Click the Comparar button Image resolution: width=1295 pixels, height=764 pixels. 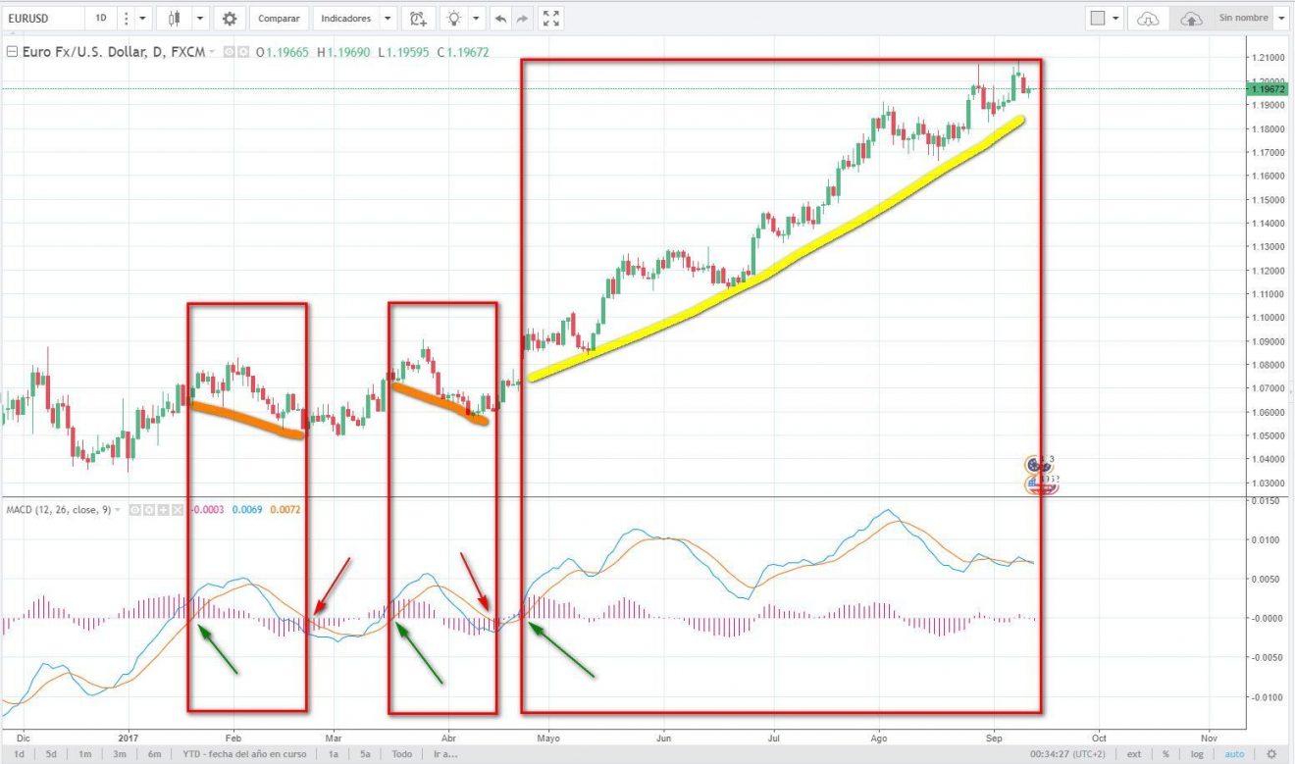(279, 18)
